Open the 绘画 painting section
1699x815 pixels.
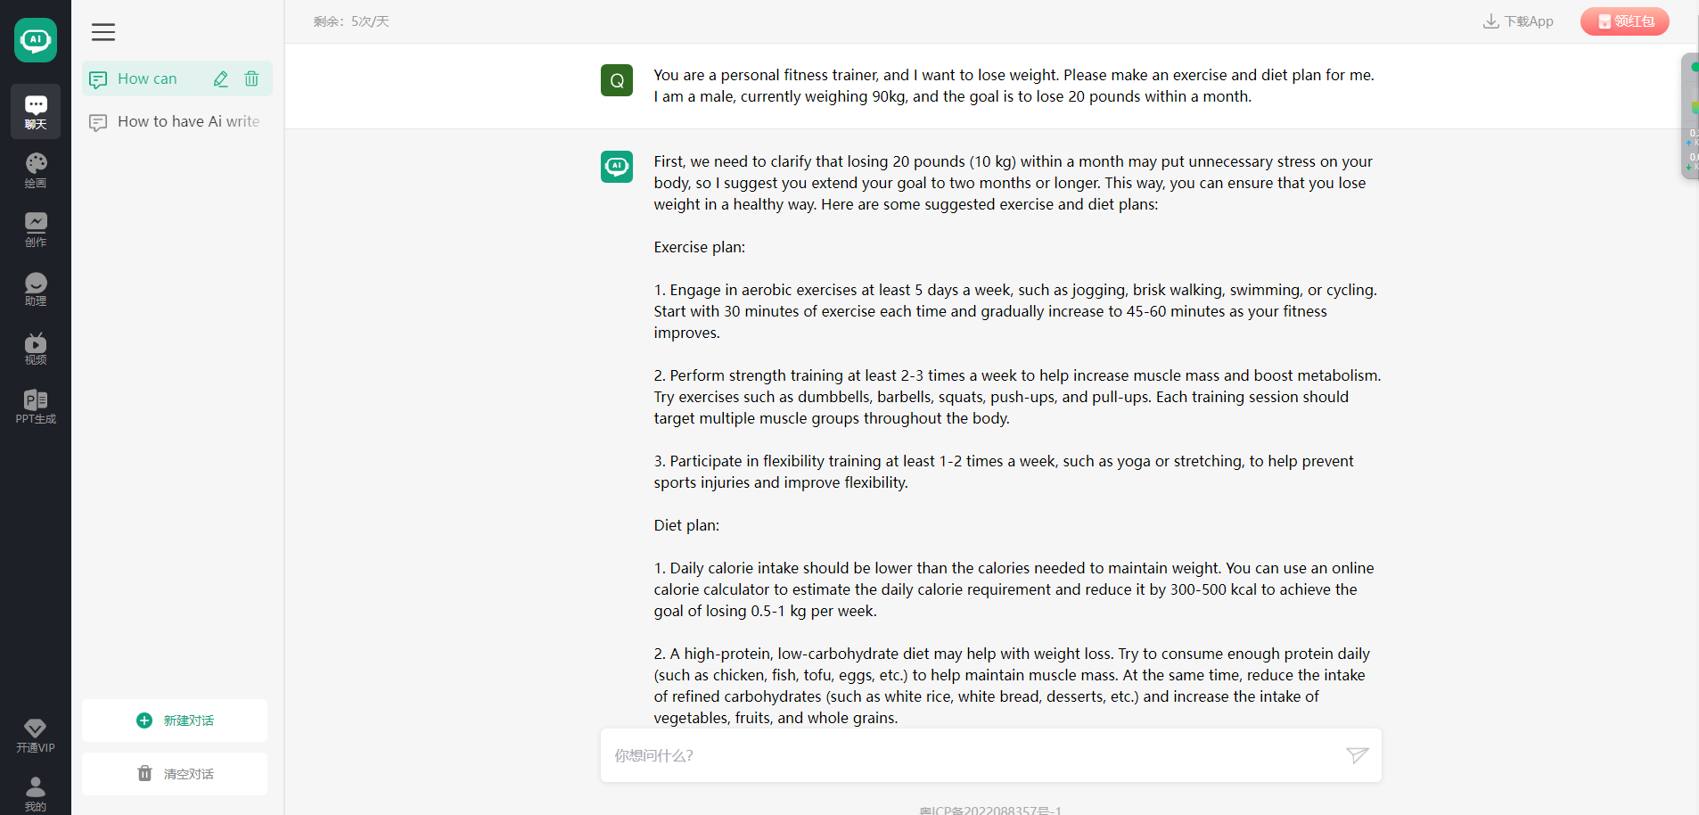36,170
